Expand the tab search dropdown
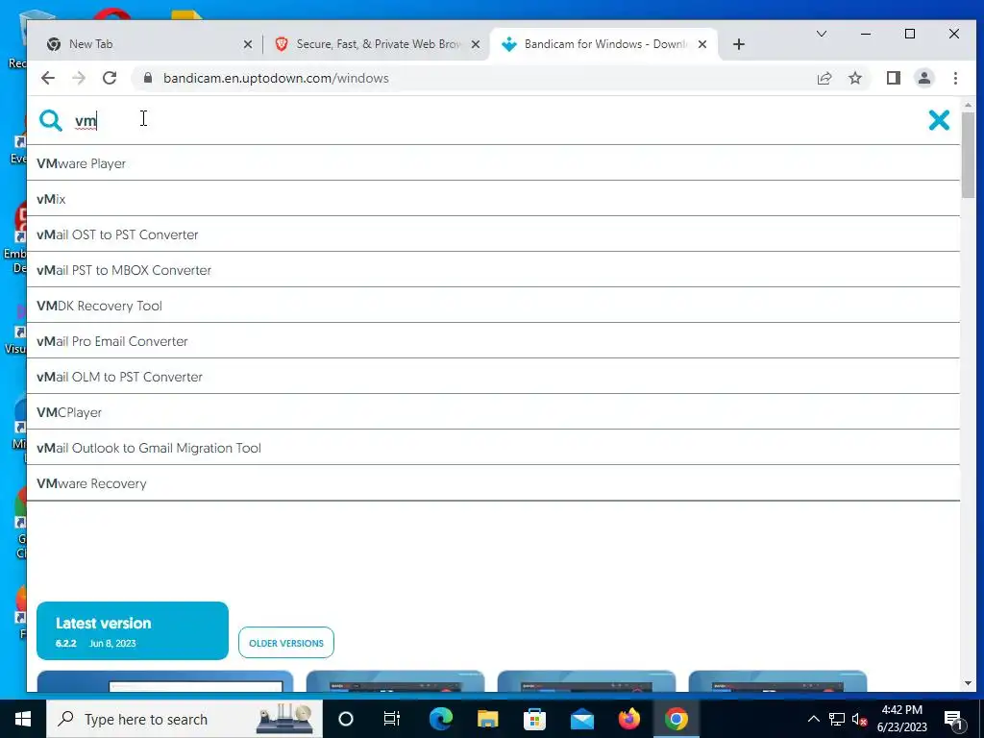984x738 pixels. 821,34
